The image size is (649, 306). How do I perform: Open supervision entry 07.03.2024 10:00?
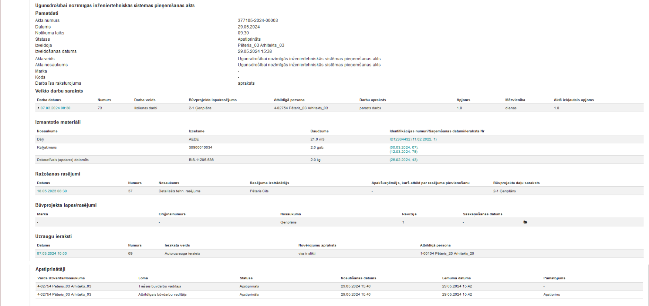pos(52,253)
